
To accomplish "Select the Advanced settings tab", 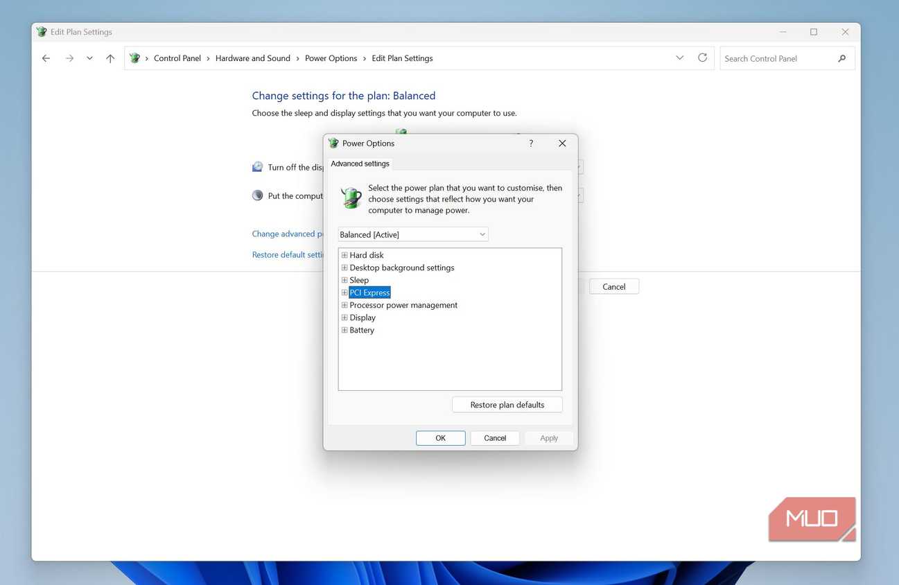I will 360,164.
